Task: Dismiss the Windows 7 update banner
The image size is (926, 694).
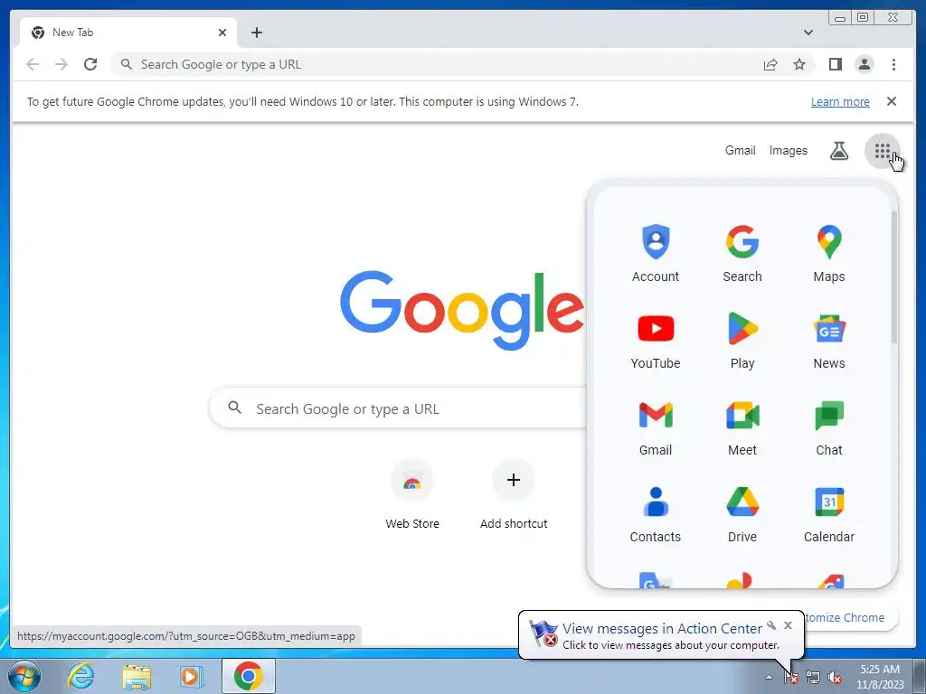Action: click(x=892, y=101)
